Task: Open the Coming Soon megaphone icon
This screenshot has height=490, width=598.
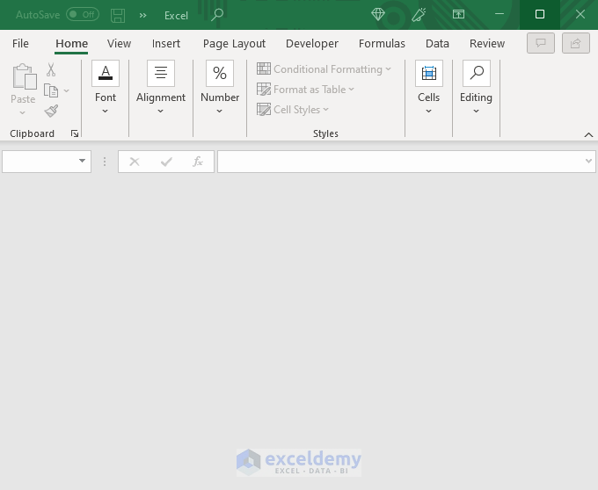Action: tap(419, 14)
